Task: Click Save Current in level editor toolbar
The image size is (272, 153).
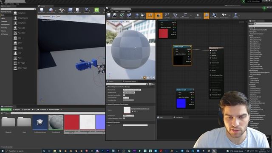Action: [42, 10]
